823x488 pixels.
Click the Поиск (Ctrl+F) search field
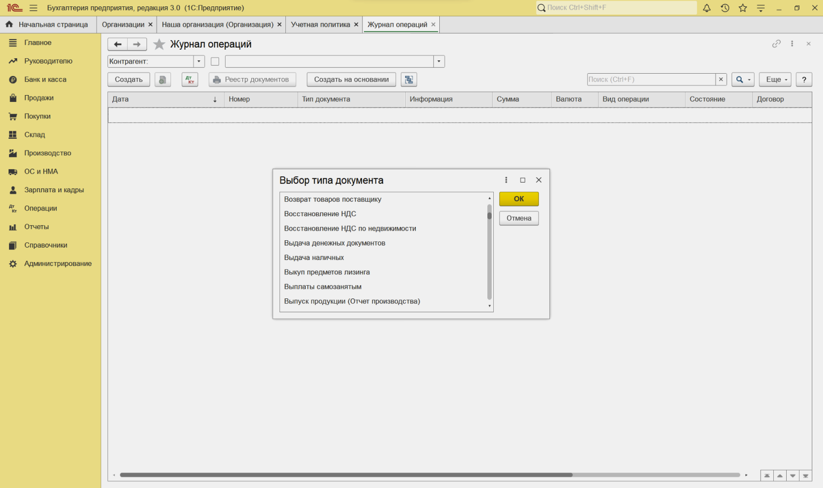click(650, 80)
